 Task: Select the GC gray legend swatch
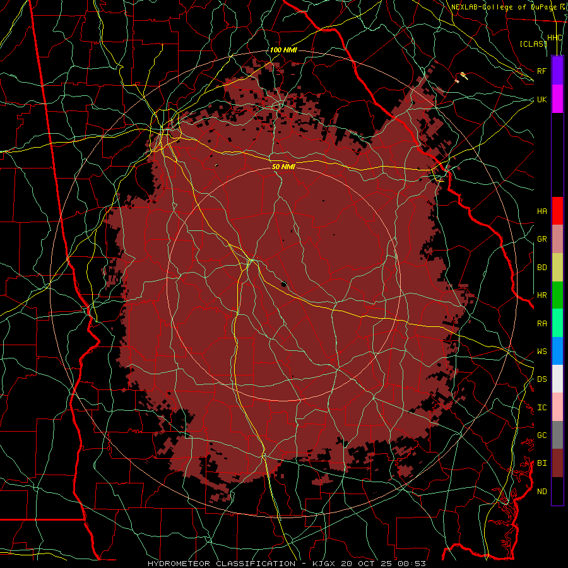tap(557, 435)
